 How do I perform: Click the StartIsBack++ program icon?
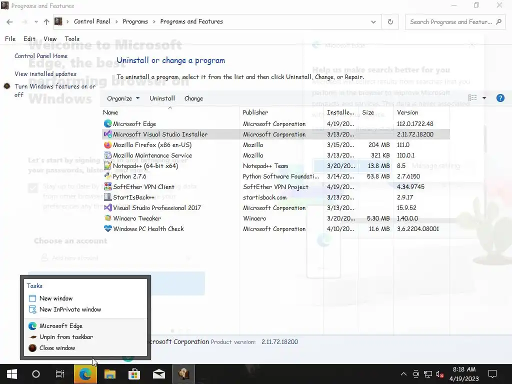tap(108, 197)
